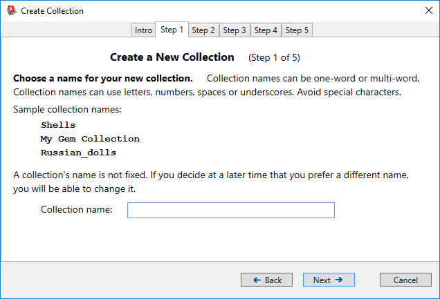This screenshot has height=299, width=440.
Task: Click Next to continue the wizard
Action: tap(329, 280)
